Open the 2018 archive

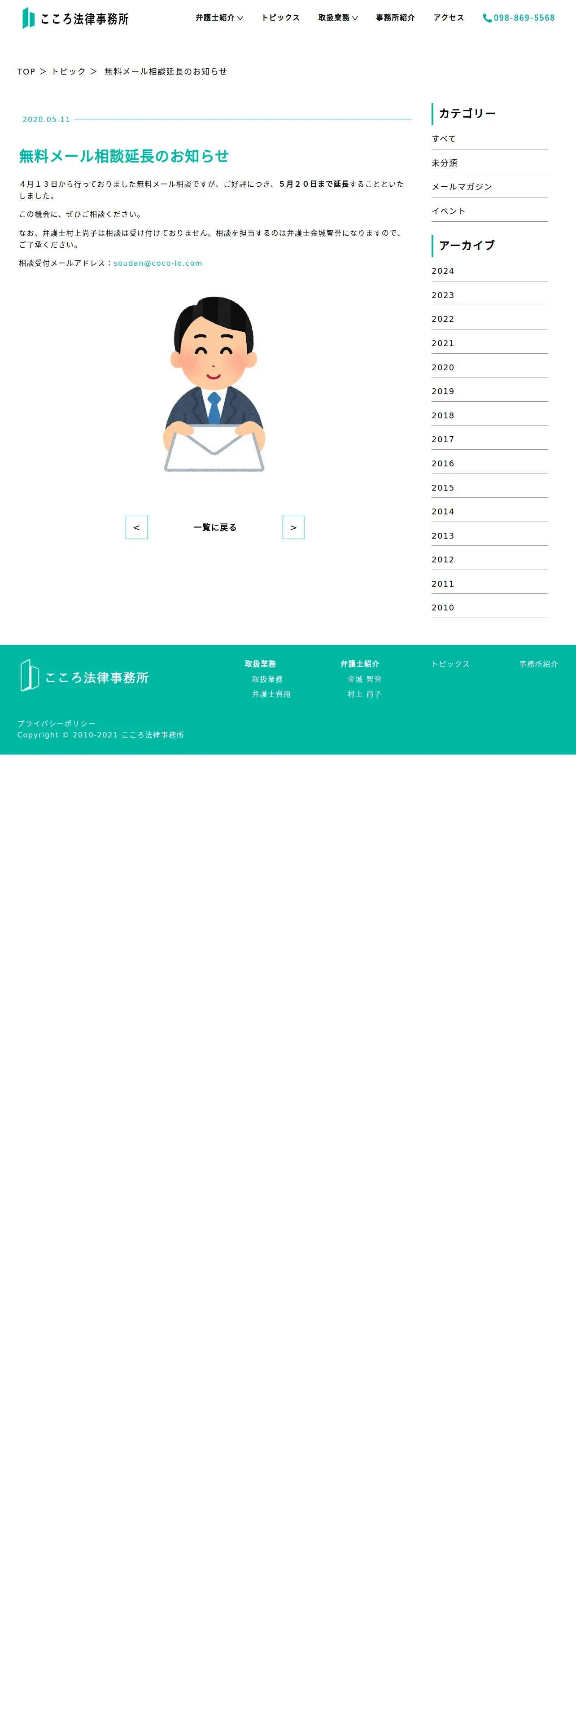coord(489,416)
